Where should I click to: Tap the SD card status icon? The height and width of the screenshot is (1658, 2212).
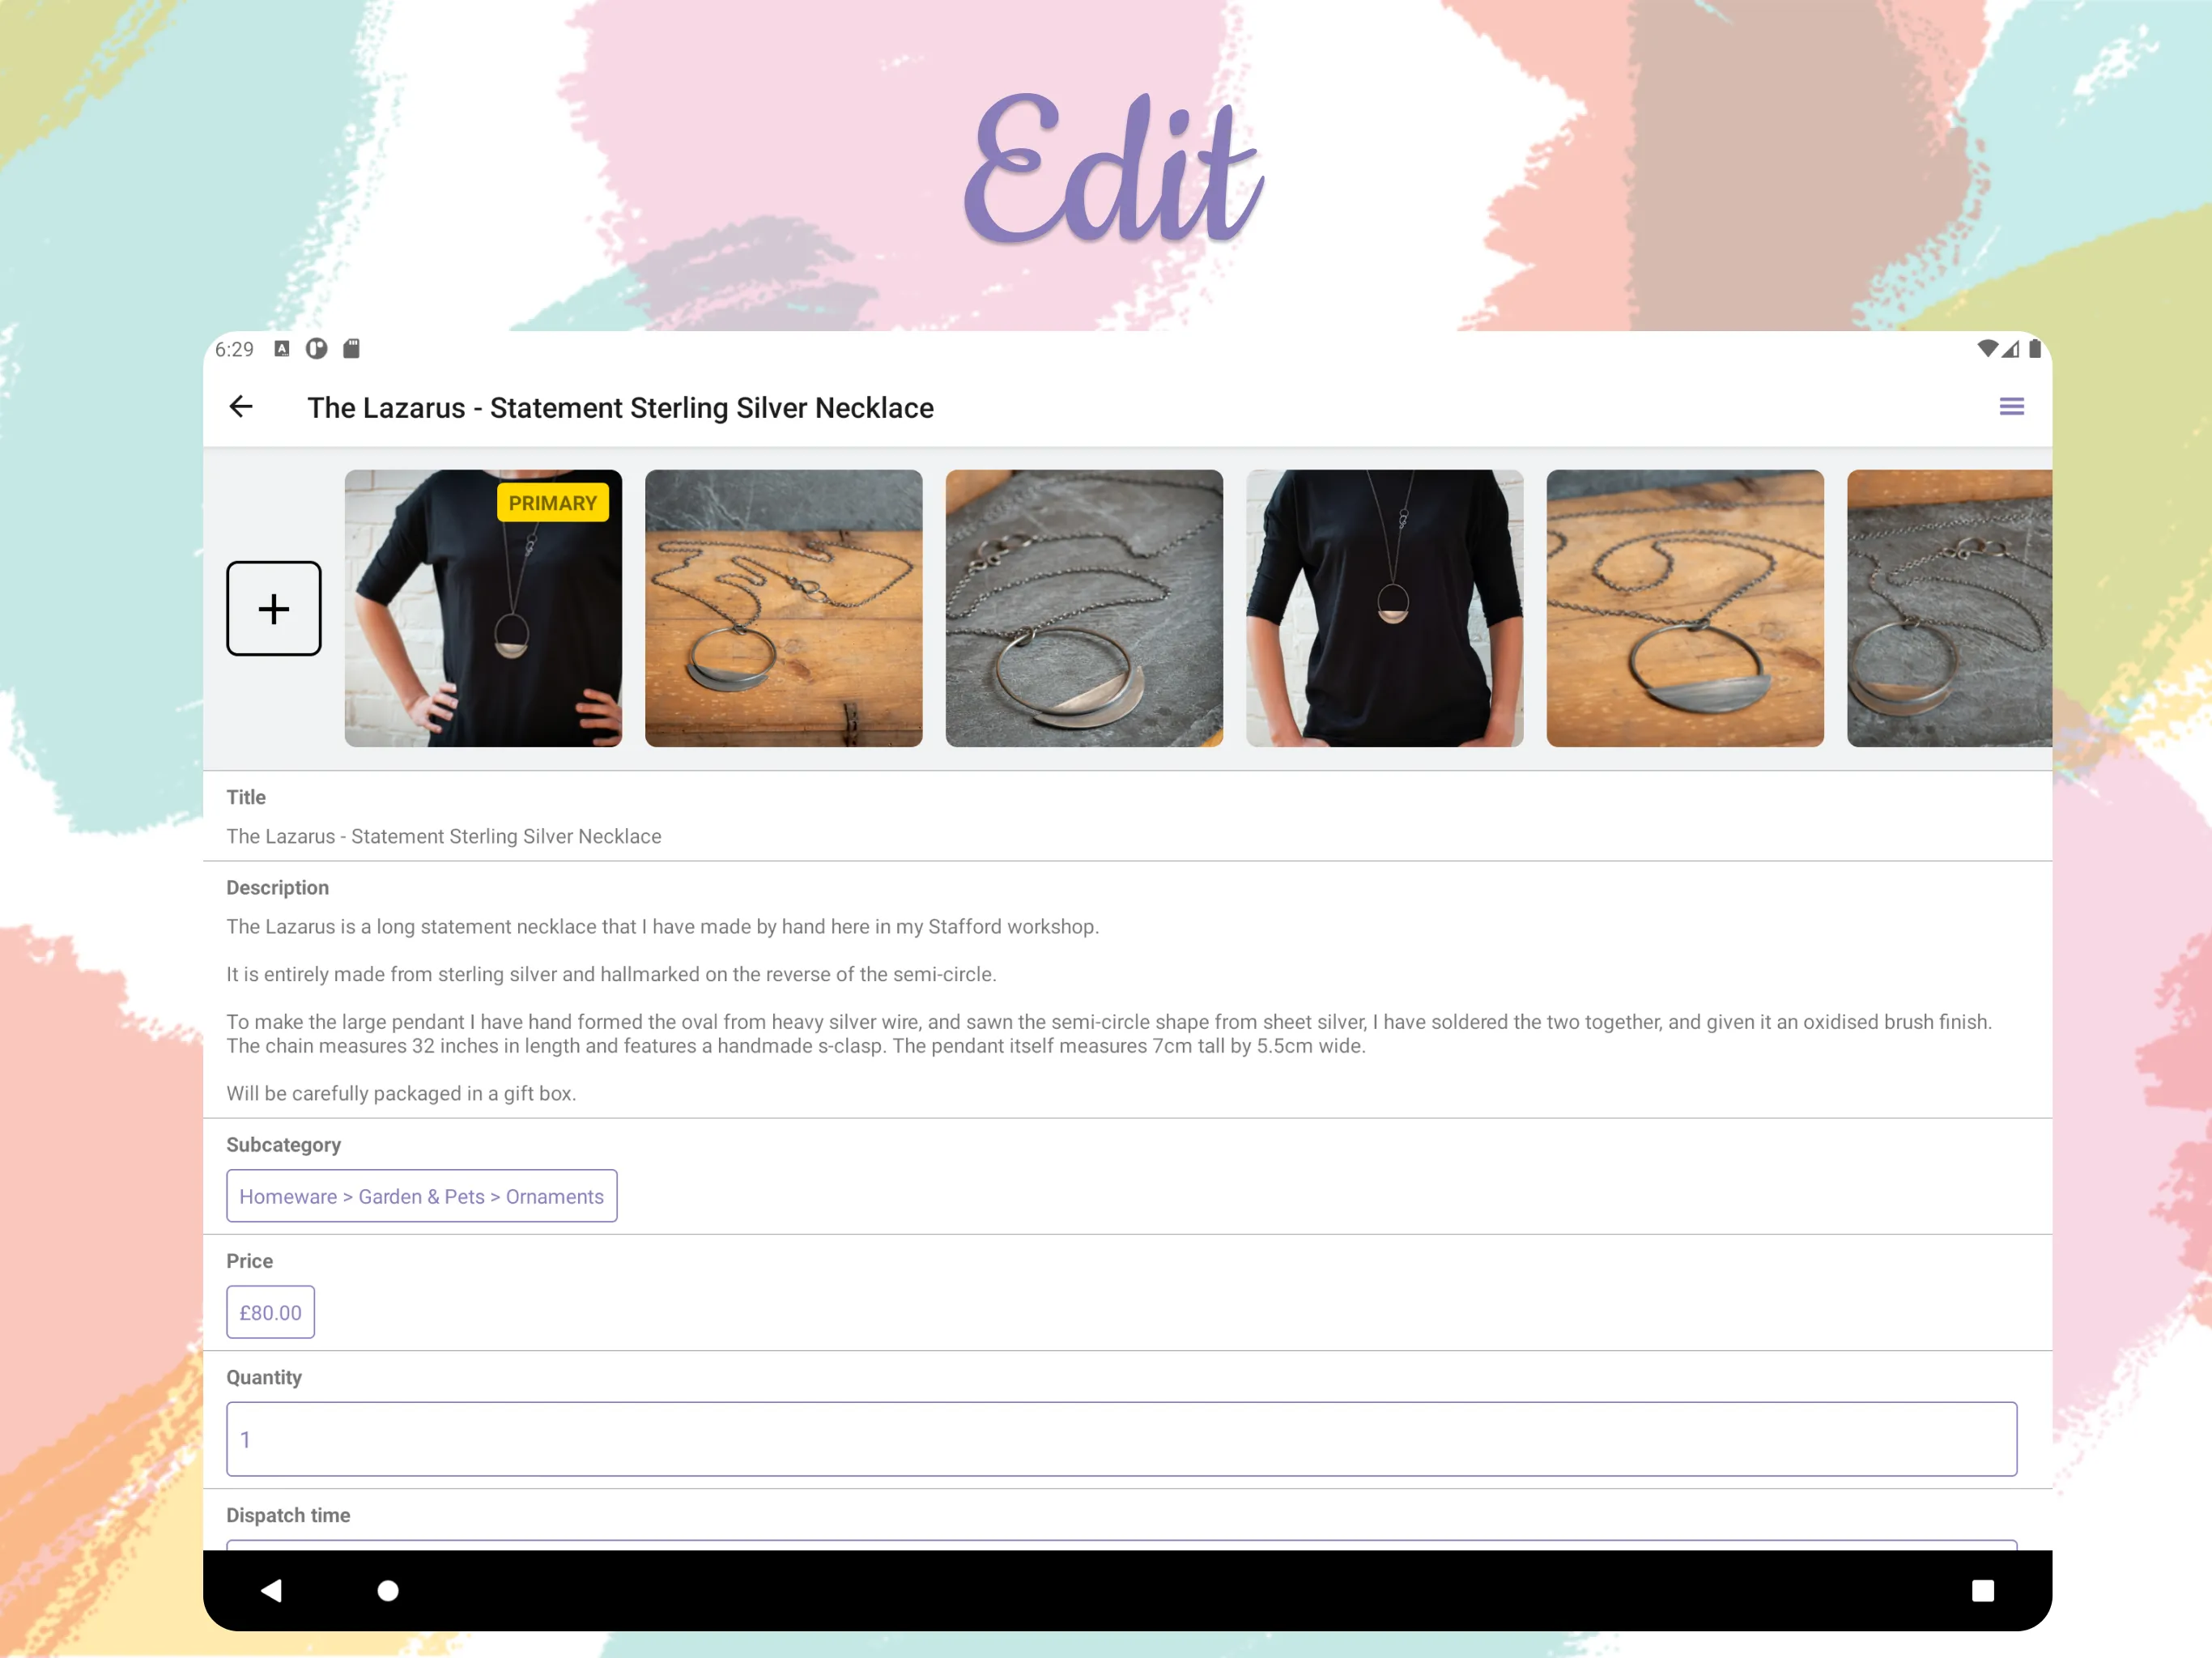(351, 349)
